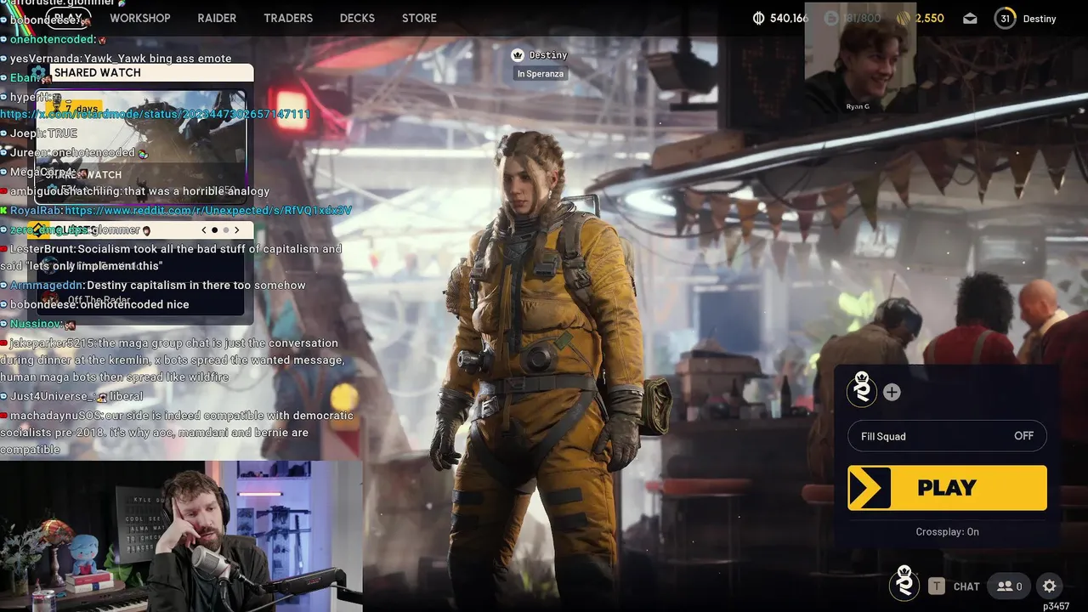Click the T key chat hint icon

point(937,586)
